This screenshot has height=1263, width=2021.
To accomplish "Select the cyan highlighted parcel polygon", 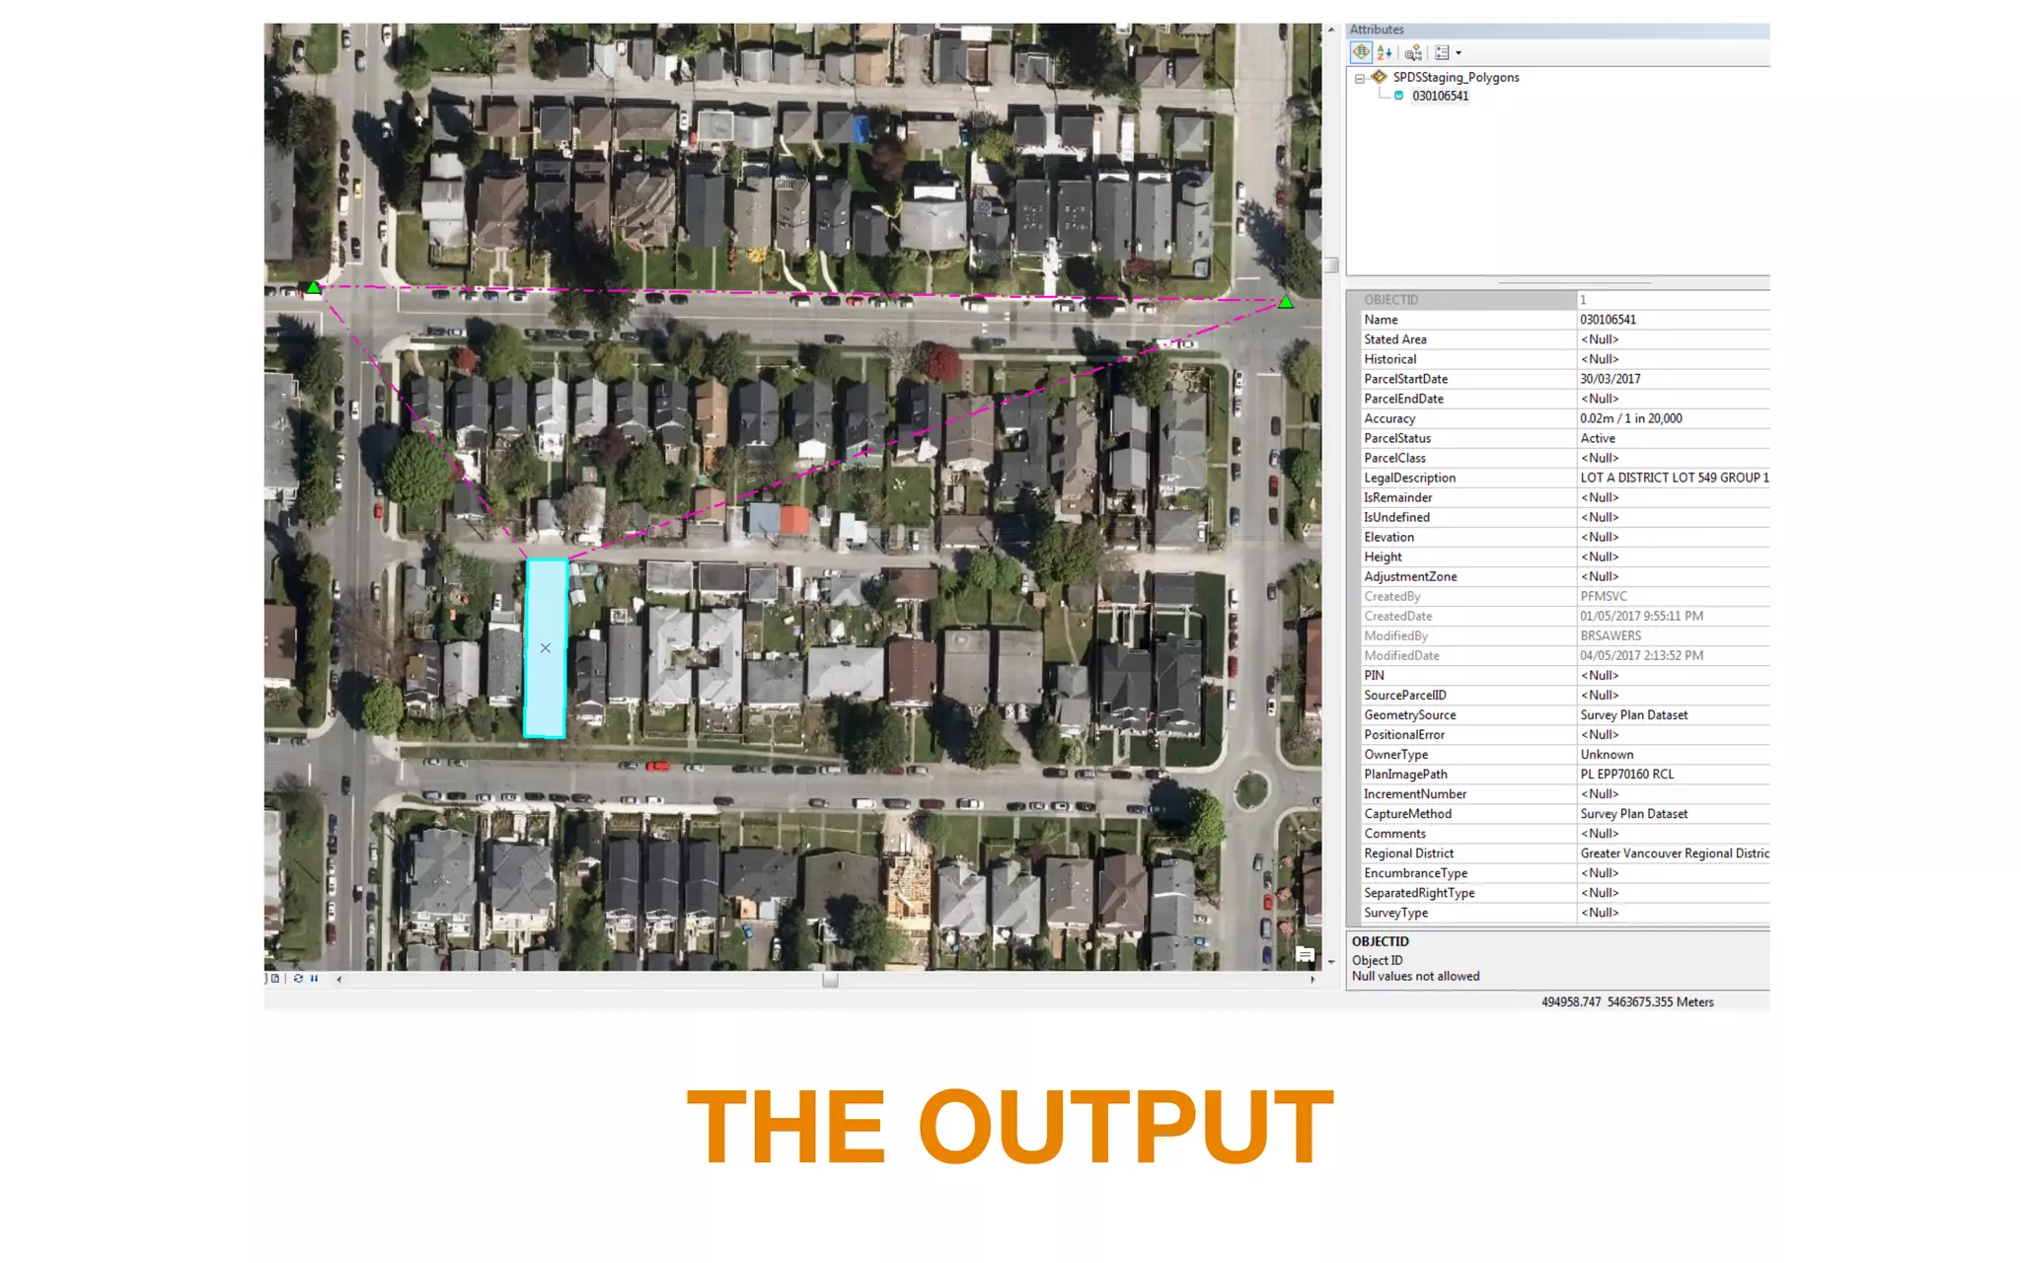I will [x=545, y=648].
